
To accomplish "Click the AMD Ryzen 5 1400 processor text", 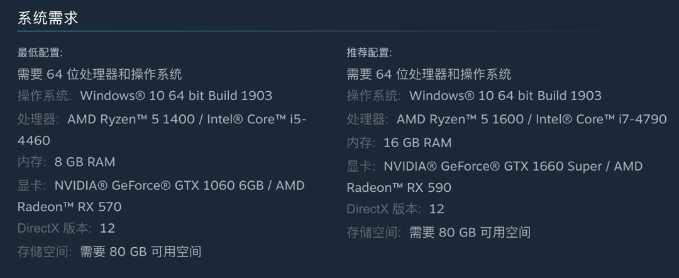I will pyautogui.click(x=131, y=118).
